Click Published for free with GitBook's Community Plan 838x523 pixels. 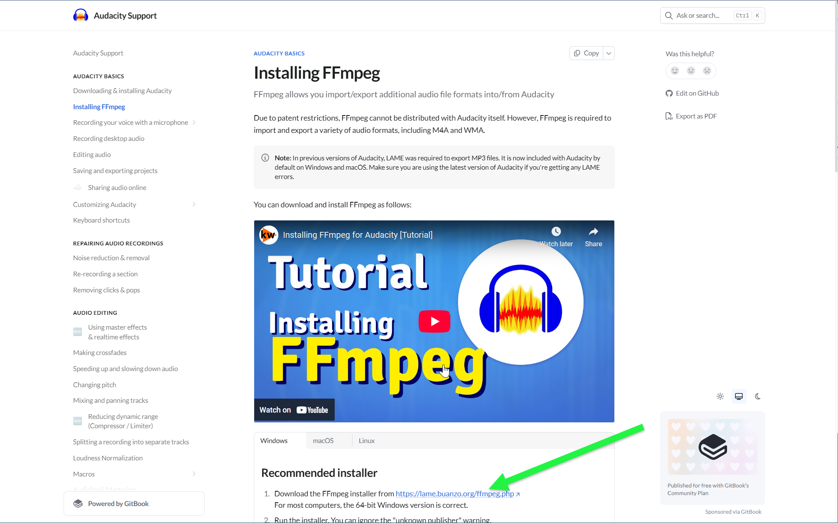pyautogui.click(x=708, y=490)
